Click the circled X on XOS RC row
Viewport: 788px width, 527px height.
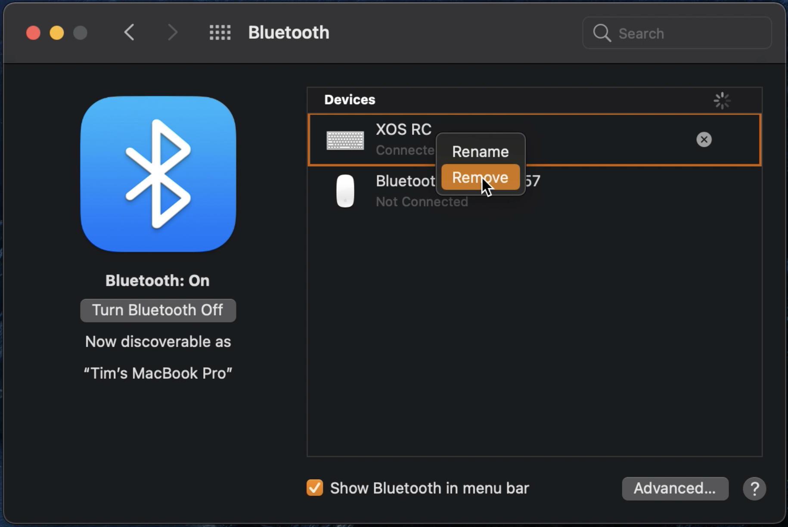click(704, 139)
